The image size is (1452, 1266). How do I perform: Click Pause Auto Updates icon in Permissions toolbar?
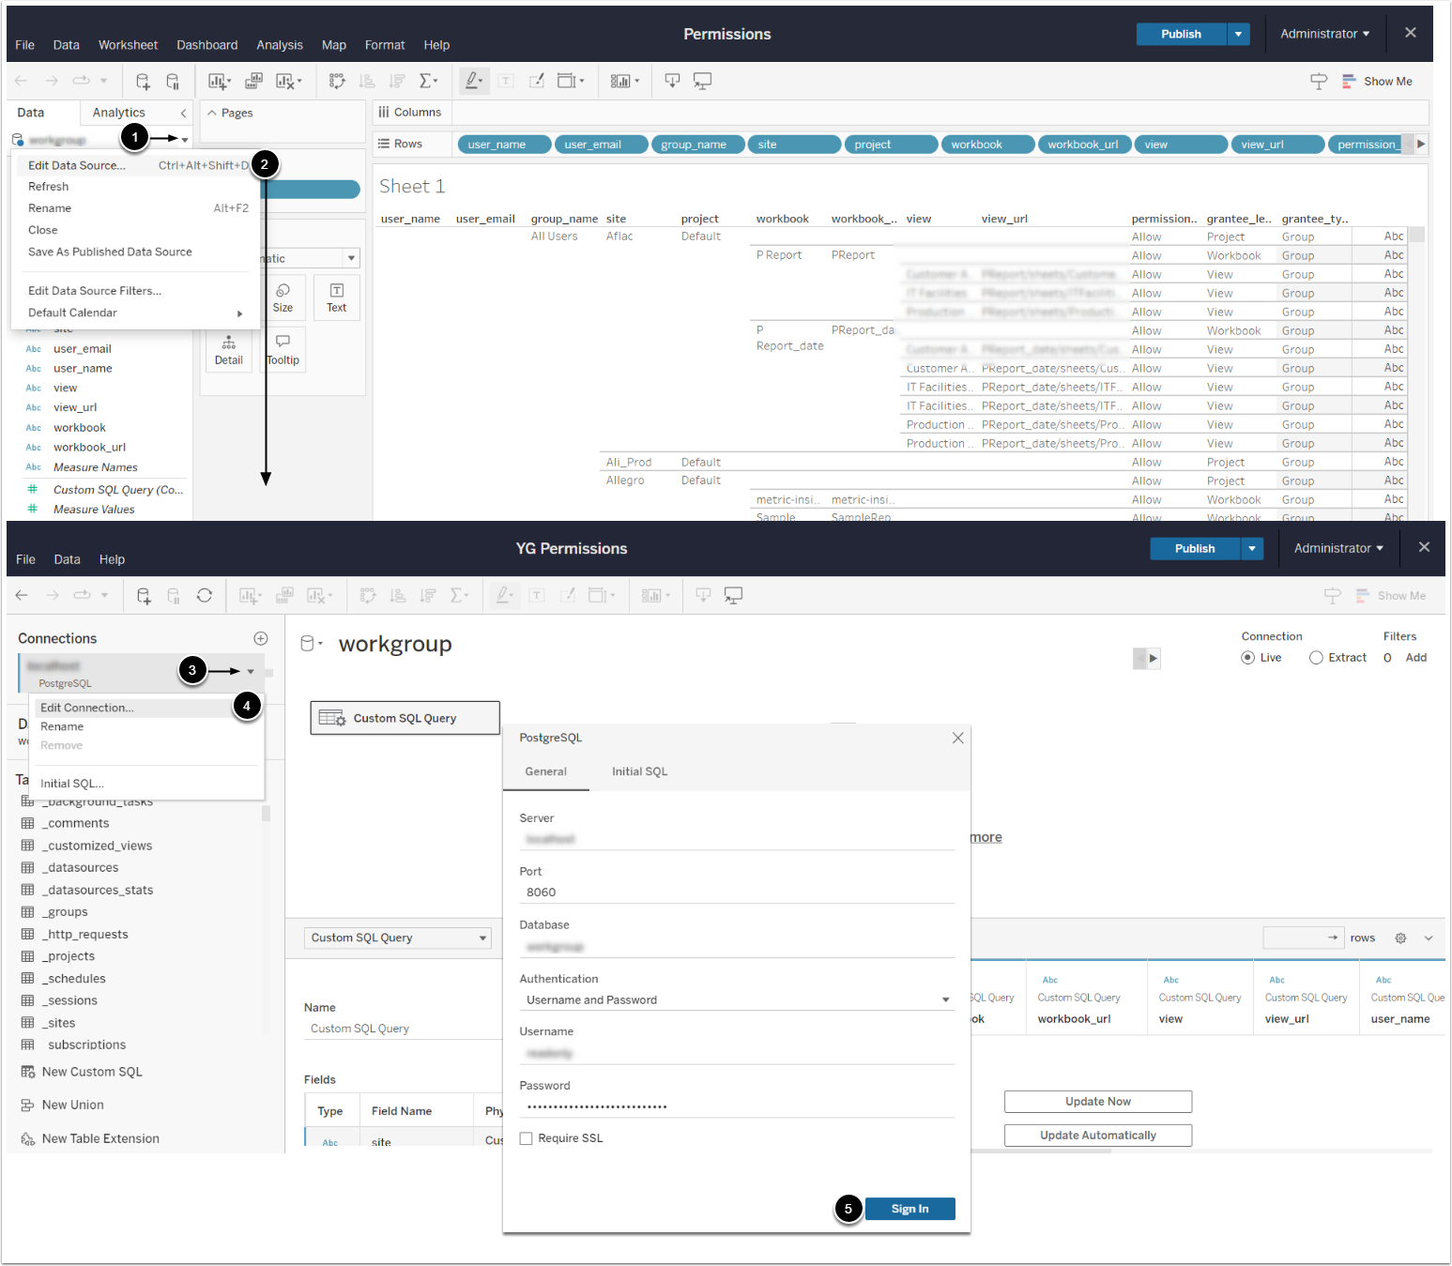[x=173, y=82]
